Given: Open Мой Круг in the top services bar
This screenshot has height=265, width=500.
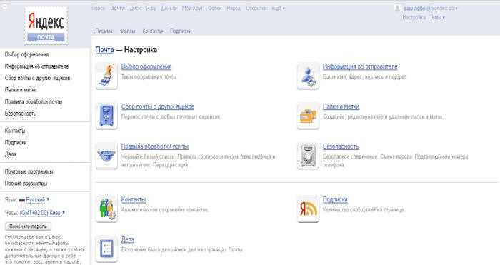Looking at the screenshot, I should tap(192, 9).
